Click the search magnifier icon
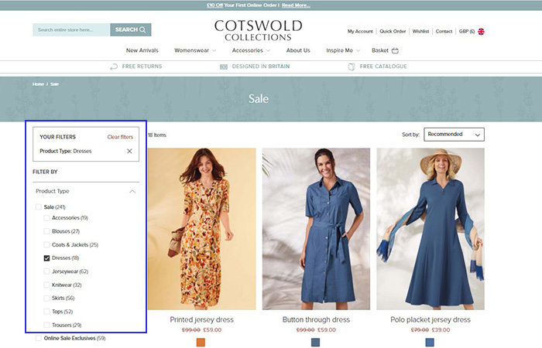The height and width of the screenshot is (348, 542). [x=142, y=29]
